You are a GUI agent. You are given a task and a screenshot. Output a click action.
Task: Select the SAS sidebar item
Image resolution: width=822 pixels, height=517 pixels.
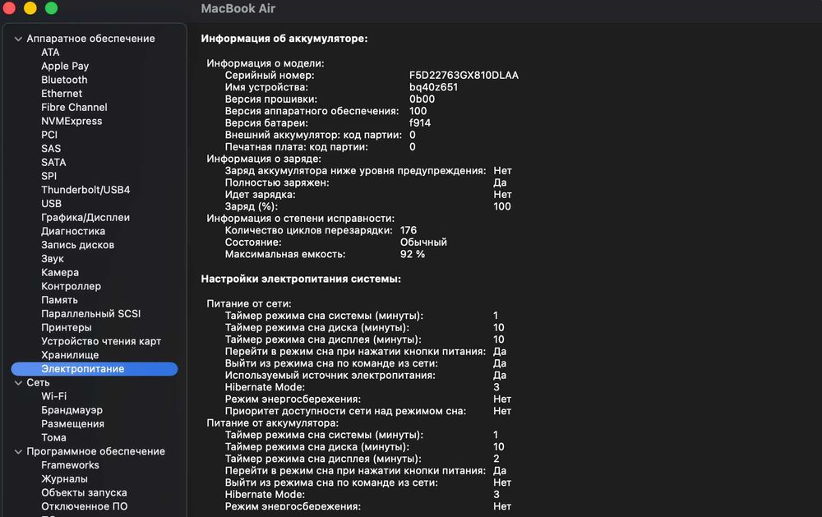coord(51,149)
